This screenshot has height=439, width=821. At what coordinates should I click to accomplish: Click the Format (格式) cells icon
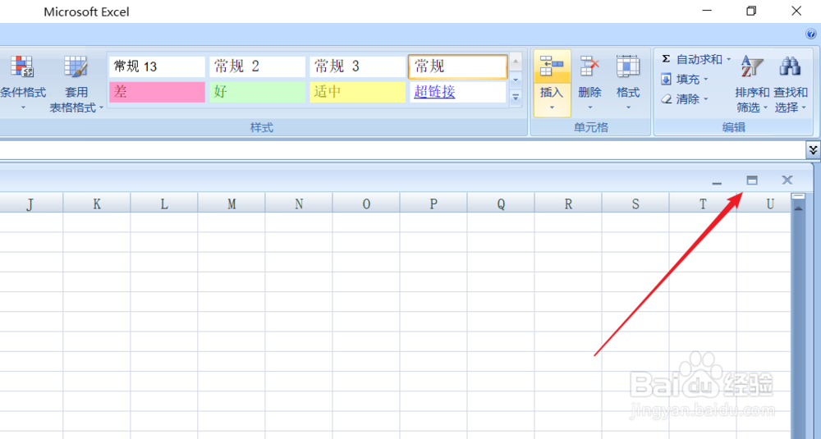point(627,66)
